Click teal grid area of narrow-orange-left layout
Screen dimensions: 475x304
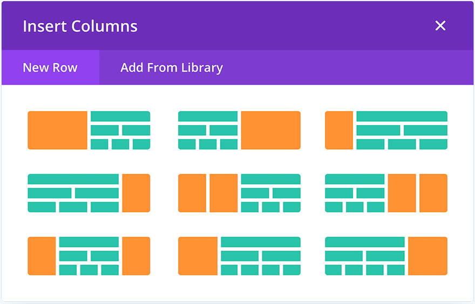tap(402, 130)
